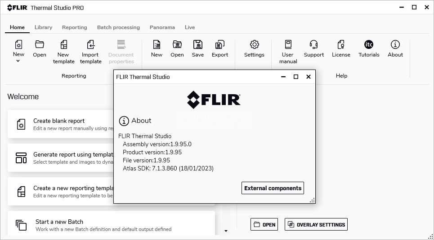434x240 pixels.
Task: Click New report icon in Reporting group
Action: [18, 44]
